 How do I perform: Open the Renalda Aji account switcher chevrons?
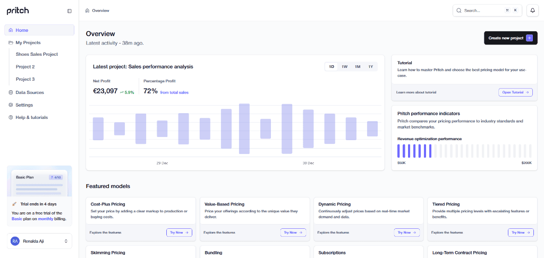pyautogui.click(x=66, y=241)
